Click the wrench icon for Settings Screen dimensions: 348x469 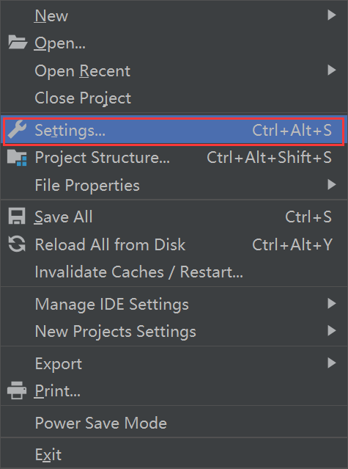pos(17,130)
